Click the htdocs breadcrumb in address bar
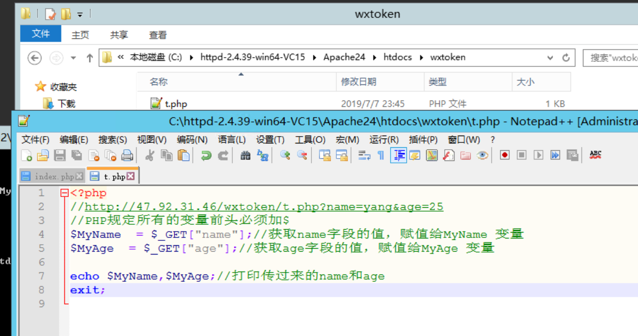This screenshot has height=336, width=638. coord(397,57)
